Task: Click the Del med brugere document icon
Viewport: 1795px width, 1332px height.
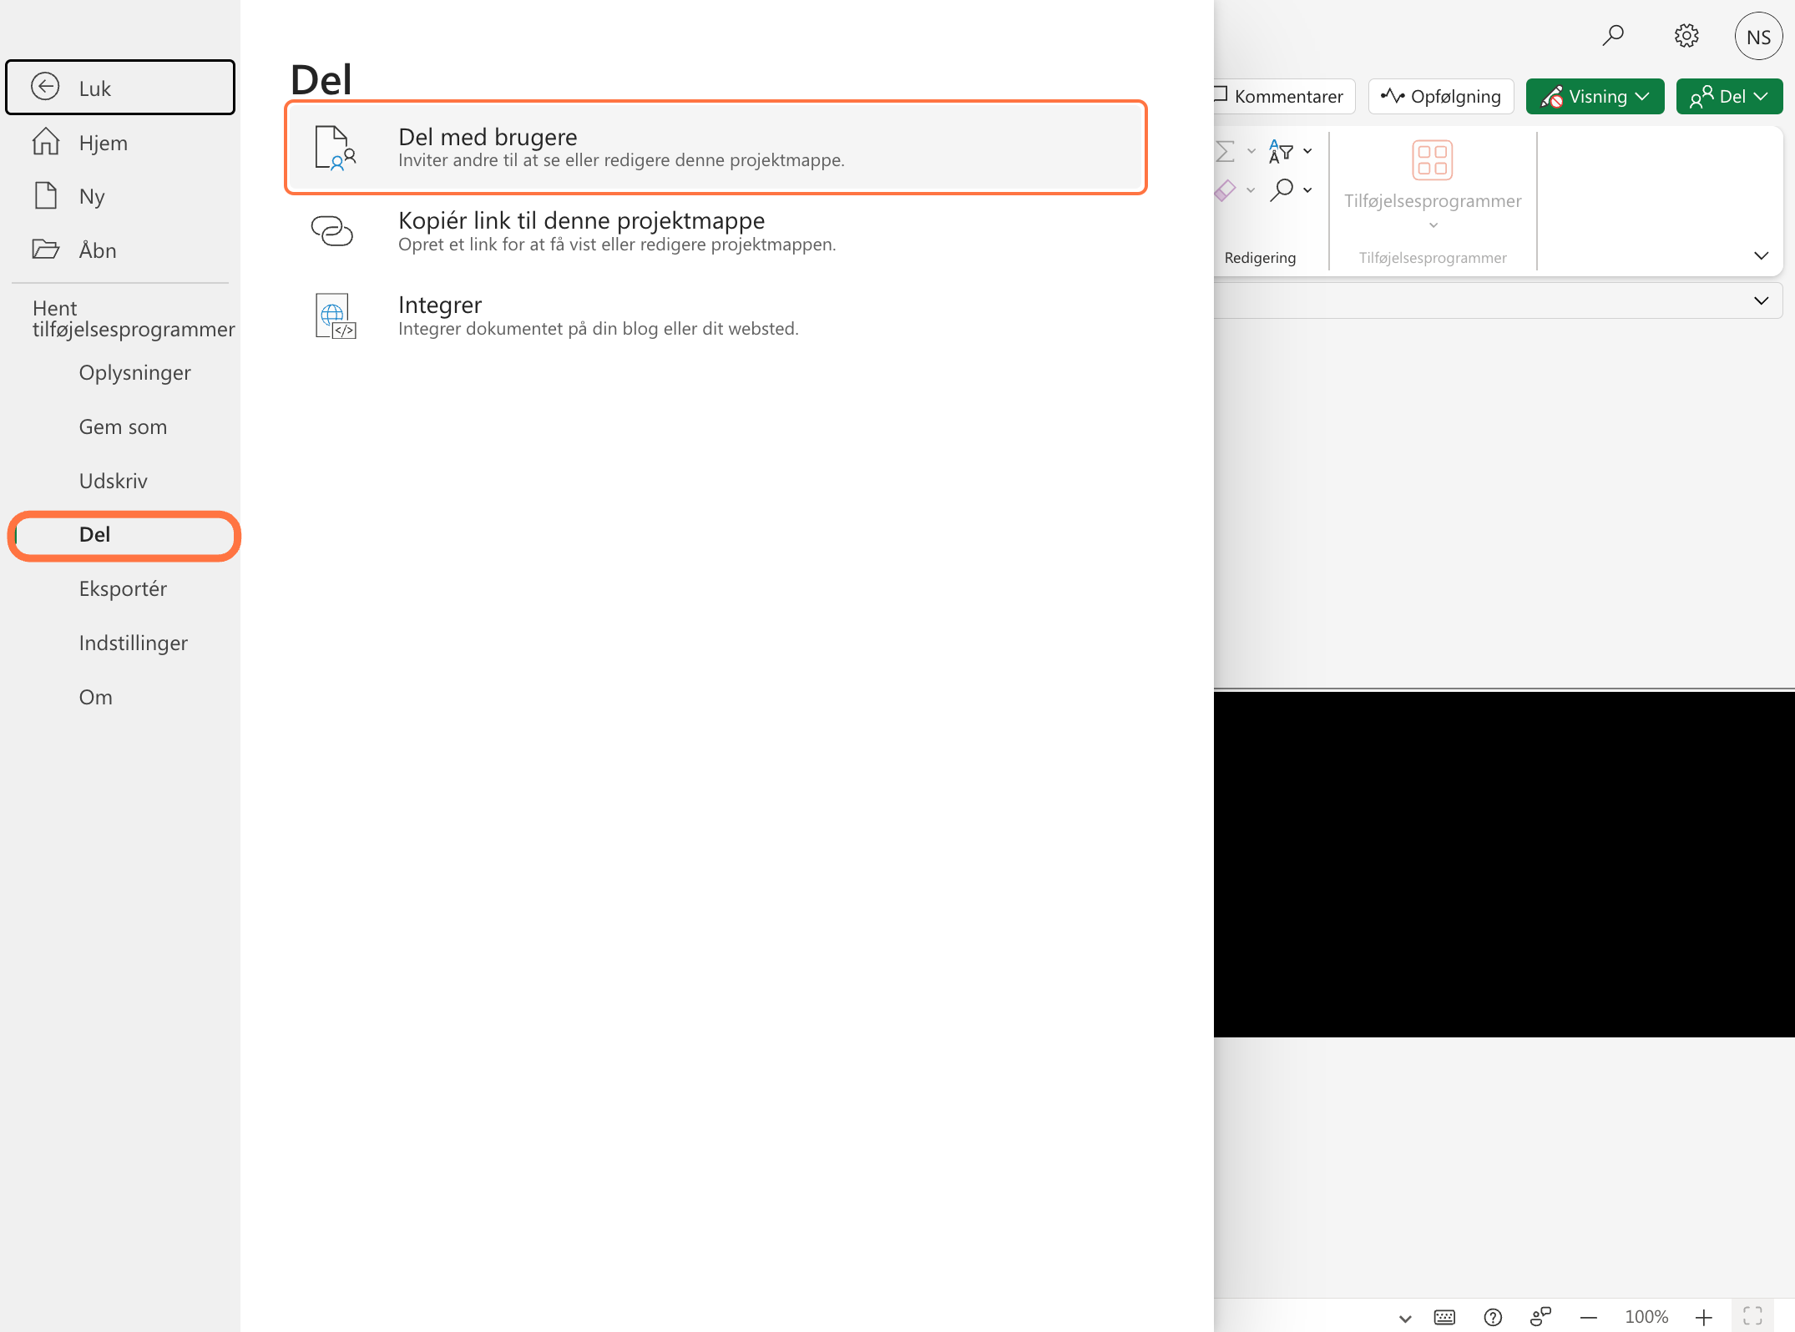Action: 335,148
